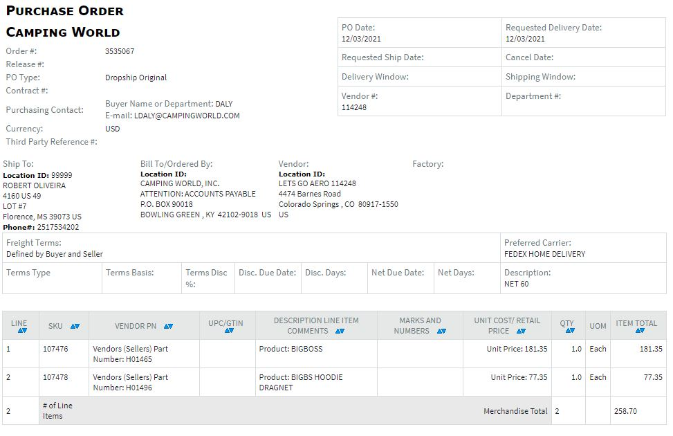The image size is (673, 436).
Task: Sort by ITEM TOTAL column arrows
Action: [x=640, y=330]
